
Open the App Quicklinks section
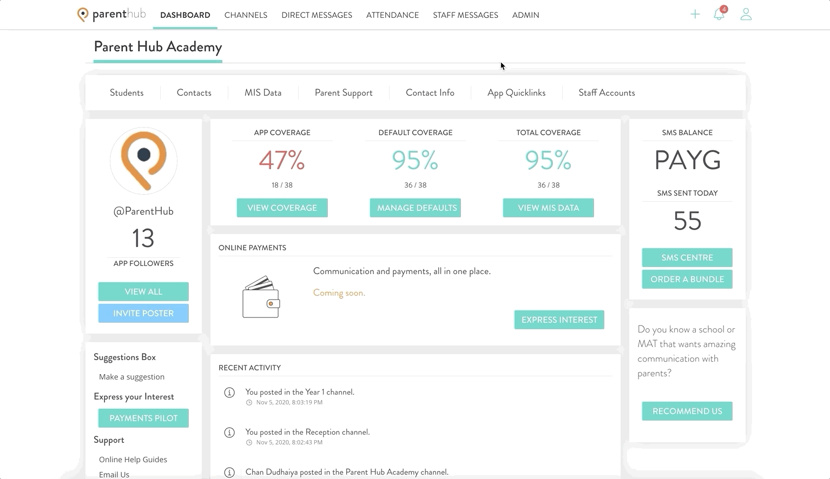516,93
